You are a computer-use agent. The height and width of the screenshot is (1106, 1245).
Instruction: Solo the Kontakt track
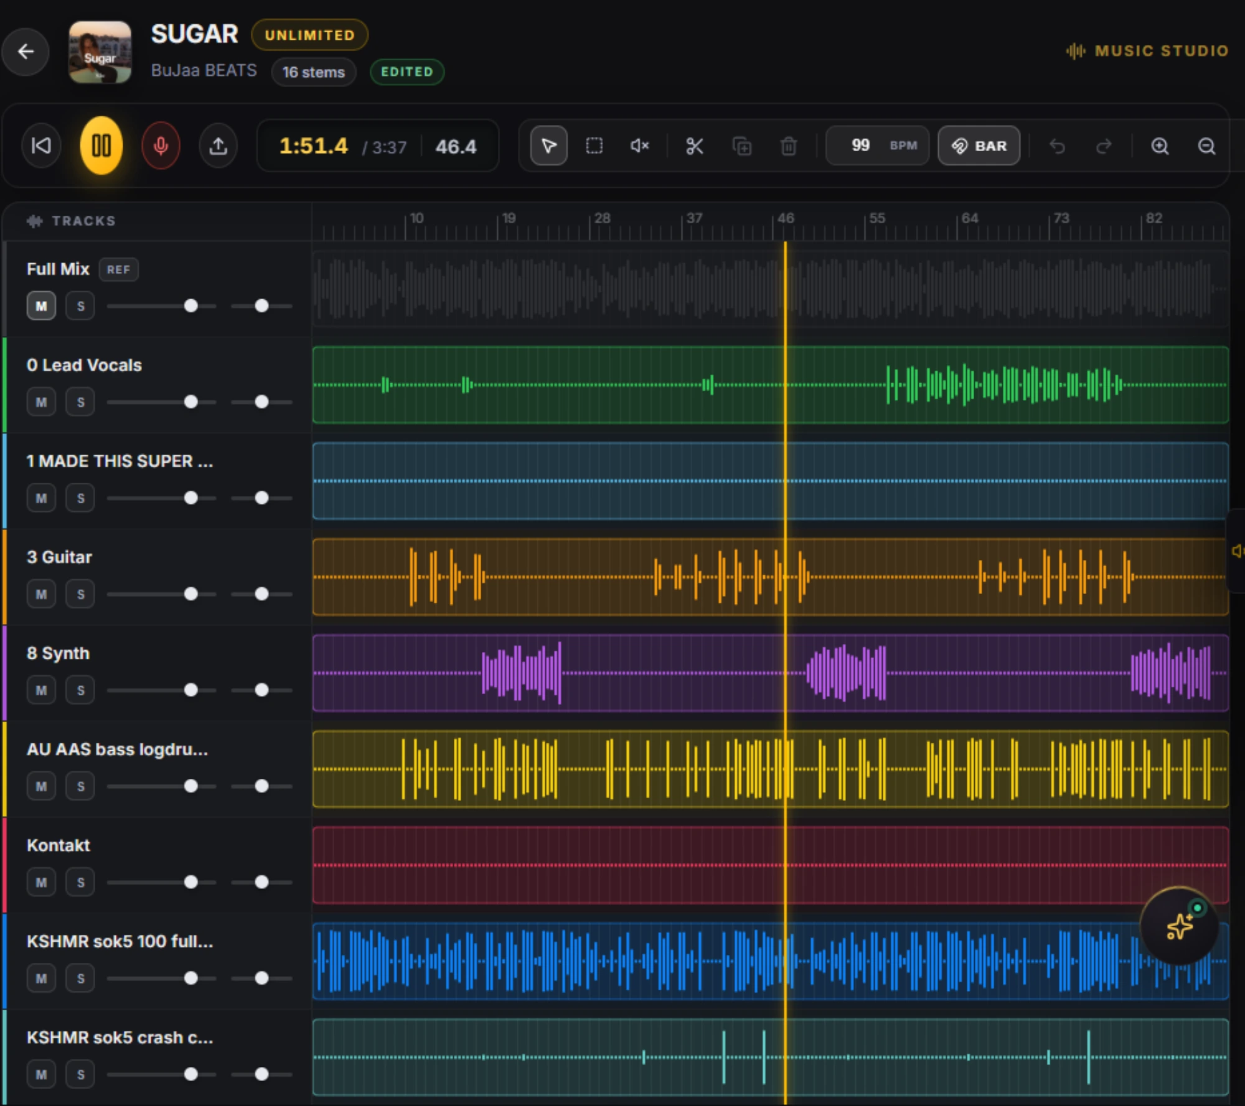[80, 882]
